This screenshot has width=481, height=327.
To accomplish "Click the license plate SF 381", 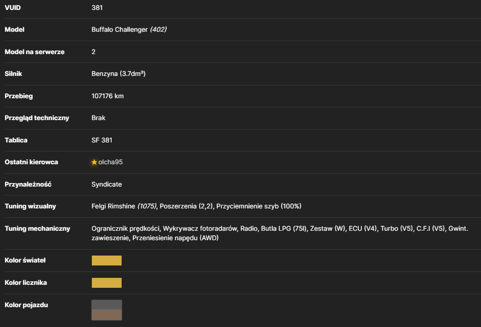I will point(102,140).
